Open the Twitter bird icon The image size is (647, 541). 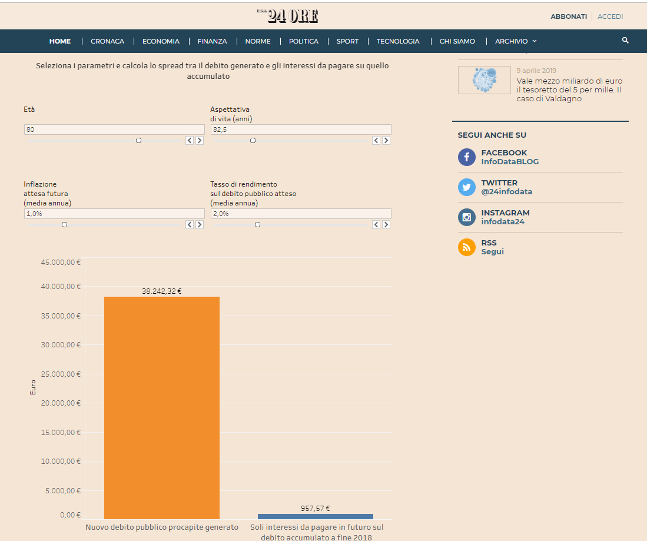[x=467, y=187]
